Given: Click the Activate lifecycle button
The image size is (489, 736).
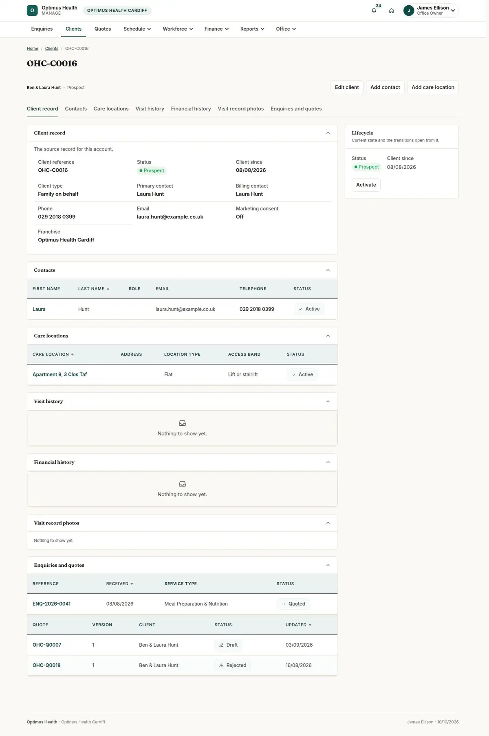Looking at the screenshot, I should click(366, 185).
